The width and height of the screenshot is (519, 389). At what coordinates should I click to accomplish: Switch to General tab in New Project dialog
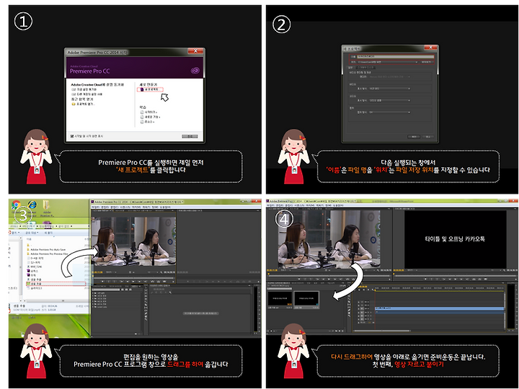click(350, 68)
